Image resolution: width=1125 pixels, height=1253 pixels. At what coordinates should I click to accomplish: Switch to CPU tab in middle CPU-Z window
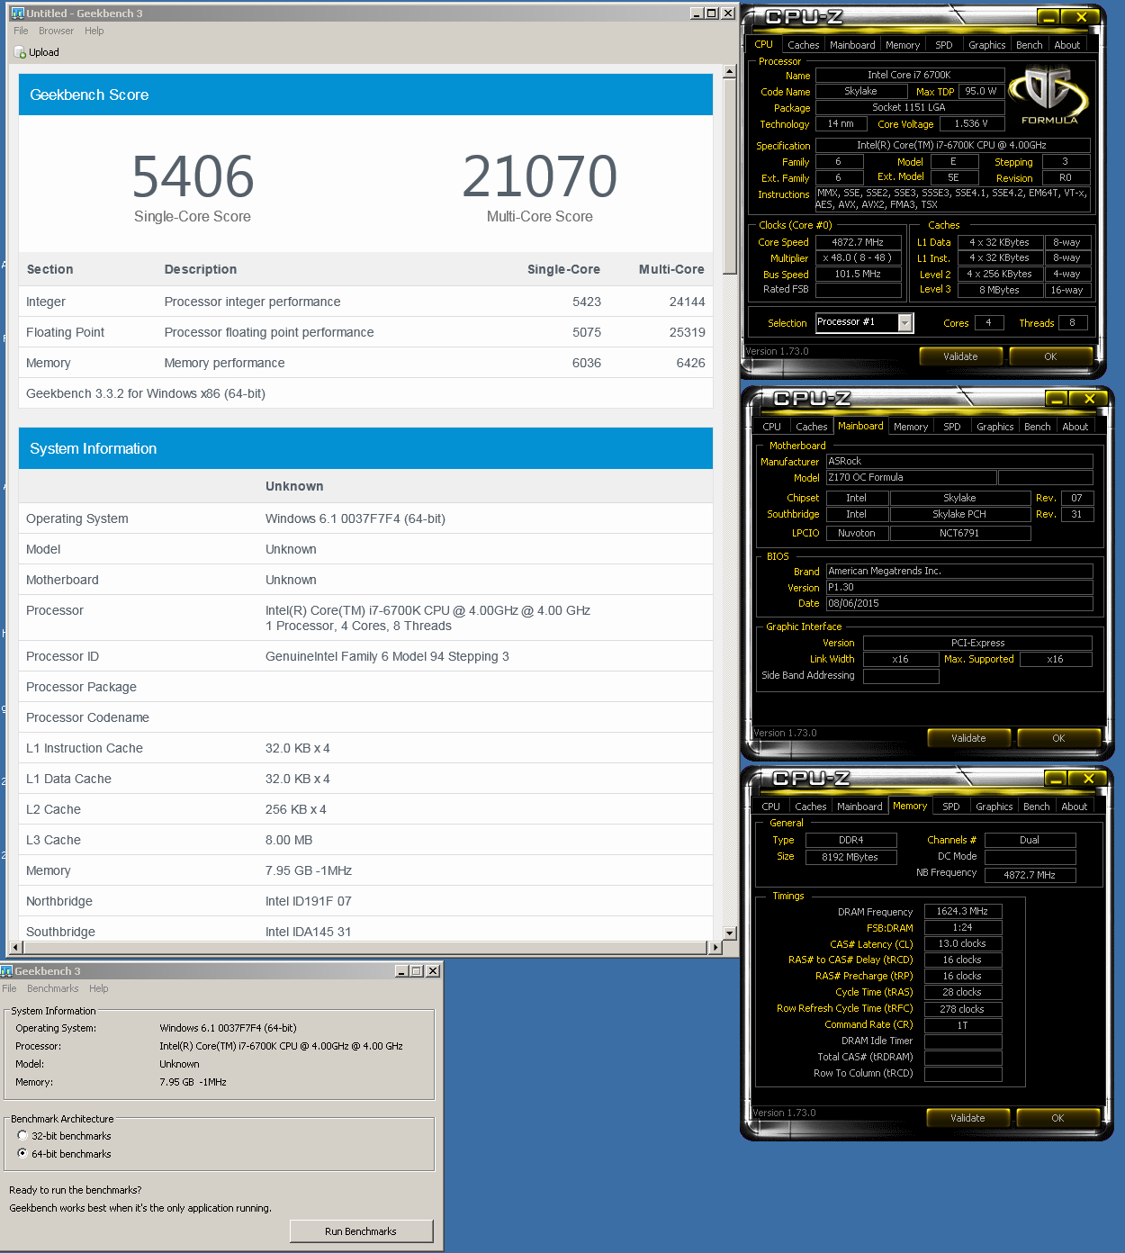click(771, 427)
